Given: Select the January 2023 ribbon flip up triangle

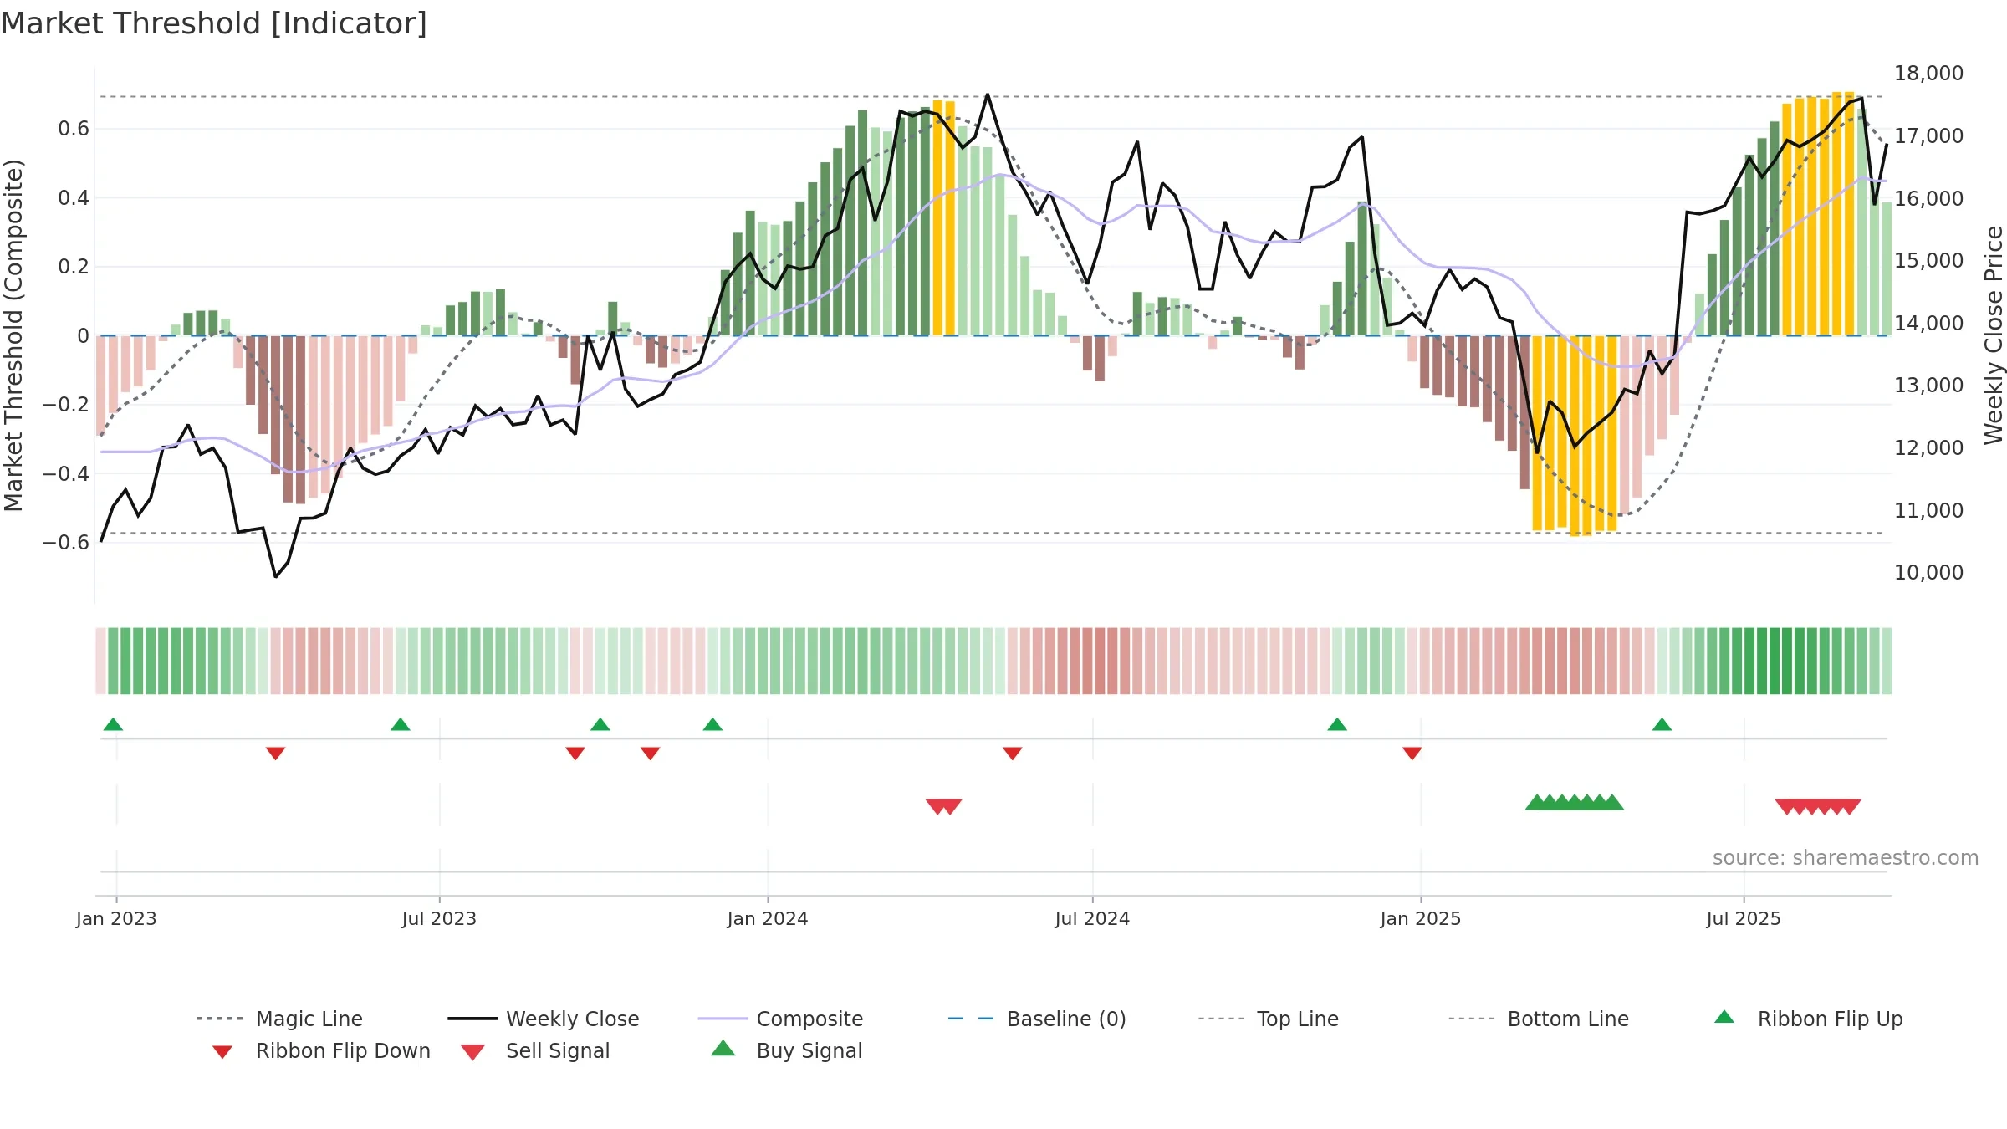Looking at the screenshot, I should [x=113, y=724].
